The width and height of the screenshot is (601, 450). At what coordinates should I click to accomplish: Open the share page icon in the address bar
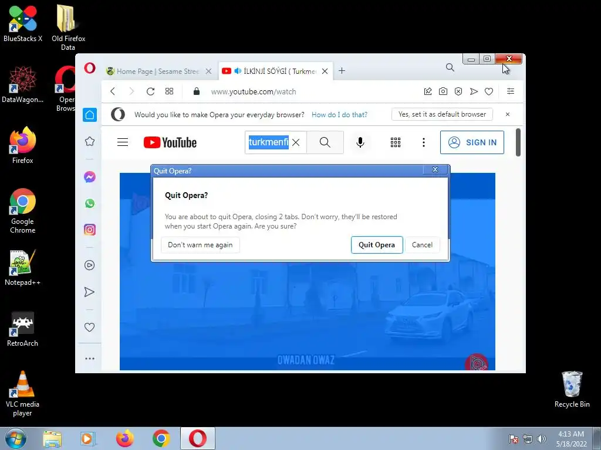(428, 91)
